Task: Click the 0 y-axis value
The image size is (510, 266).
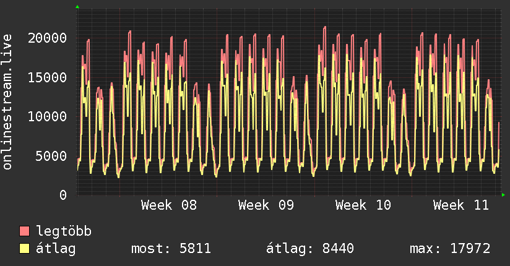Action: coord(63,195)
